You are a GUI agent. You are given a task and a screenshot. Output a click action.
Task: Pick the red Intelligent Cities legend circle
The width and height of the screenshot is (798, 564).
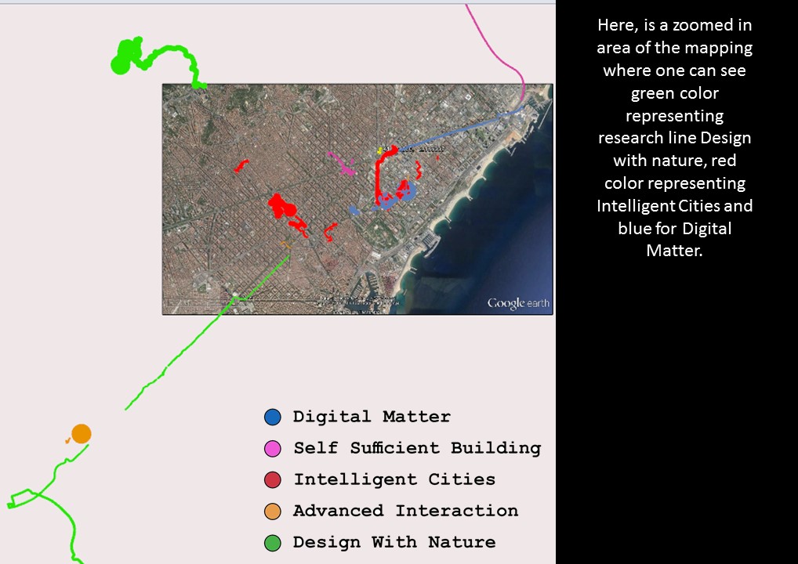[x=273, y=479]
